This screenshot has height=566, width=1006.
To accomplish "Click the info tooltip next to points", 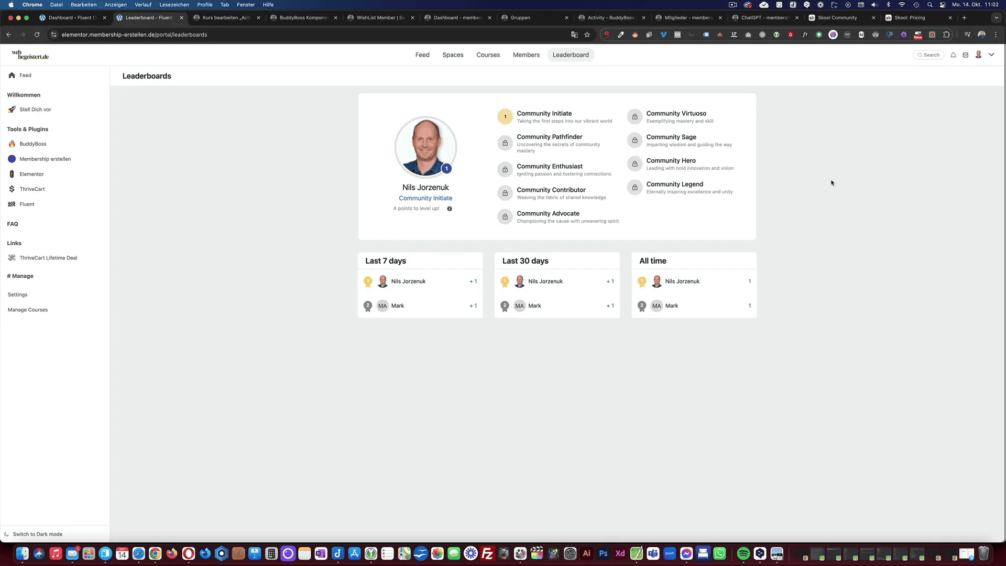I will coord(449,209).
